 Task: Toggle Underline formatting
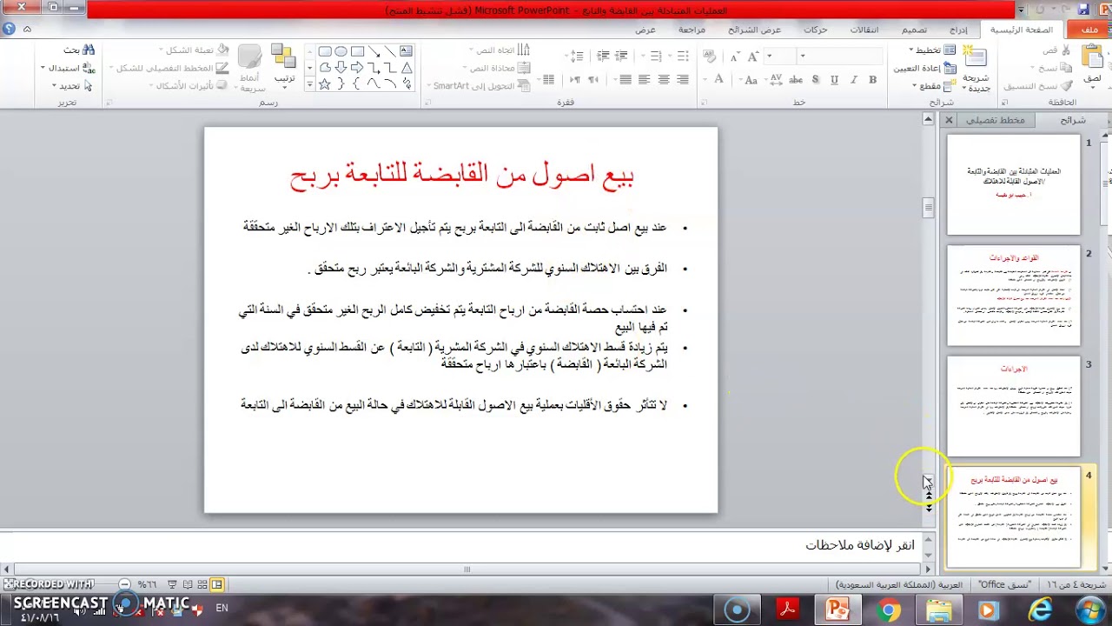835,79
